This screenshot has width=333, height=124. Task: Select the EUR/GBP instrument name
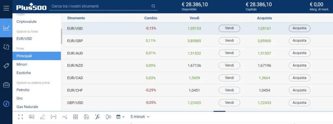pos(75,41)
